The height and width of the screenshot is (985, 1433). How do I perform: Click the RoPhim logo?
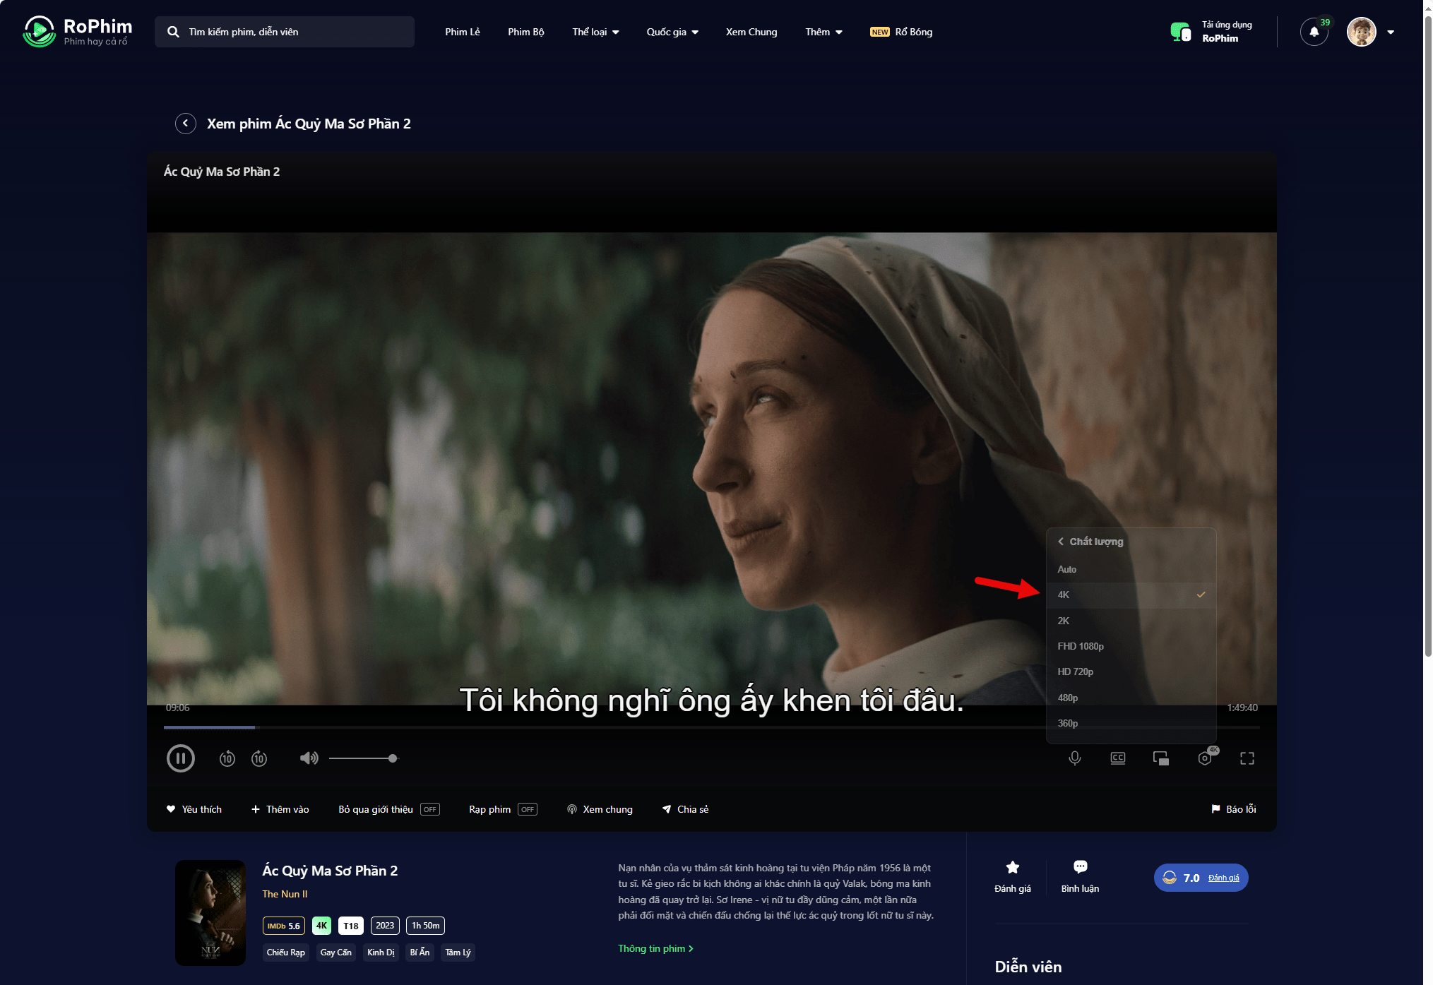coord(78,32)
